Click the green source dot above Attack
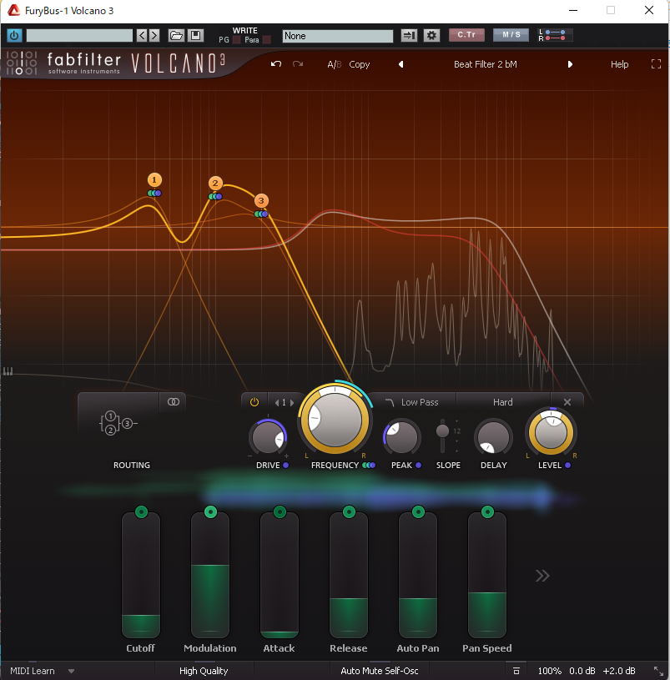 pyautogui.click(x=280, y=512)
